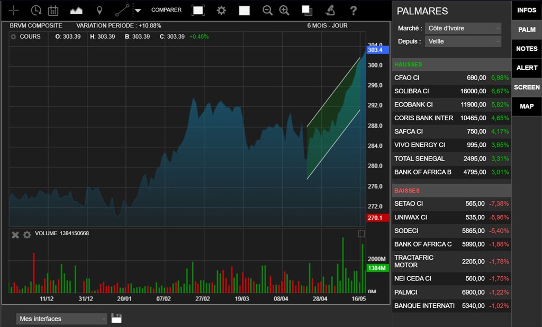542x327 pixels.
Task: Change the chart style via area chart icon
Action: pyautogui.click(x=76, y=11)
